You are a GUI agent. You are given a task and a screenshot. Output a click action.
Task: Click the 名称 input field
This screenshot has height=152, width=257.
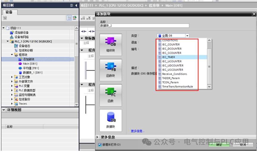click(x=144, y=26)
